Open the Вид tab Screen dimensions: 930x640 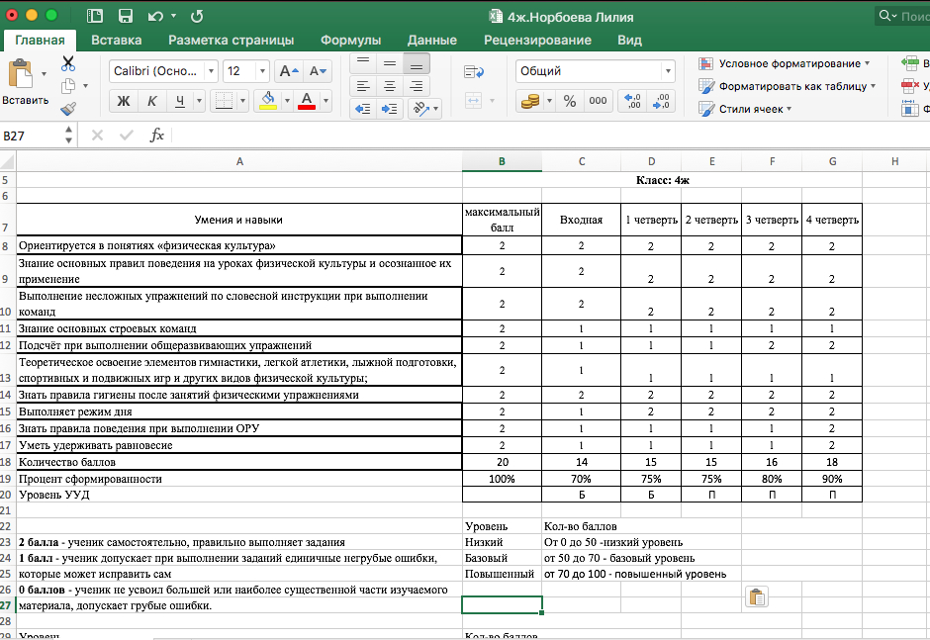point(629,41)
